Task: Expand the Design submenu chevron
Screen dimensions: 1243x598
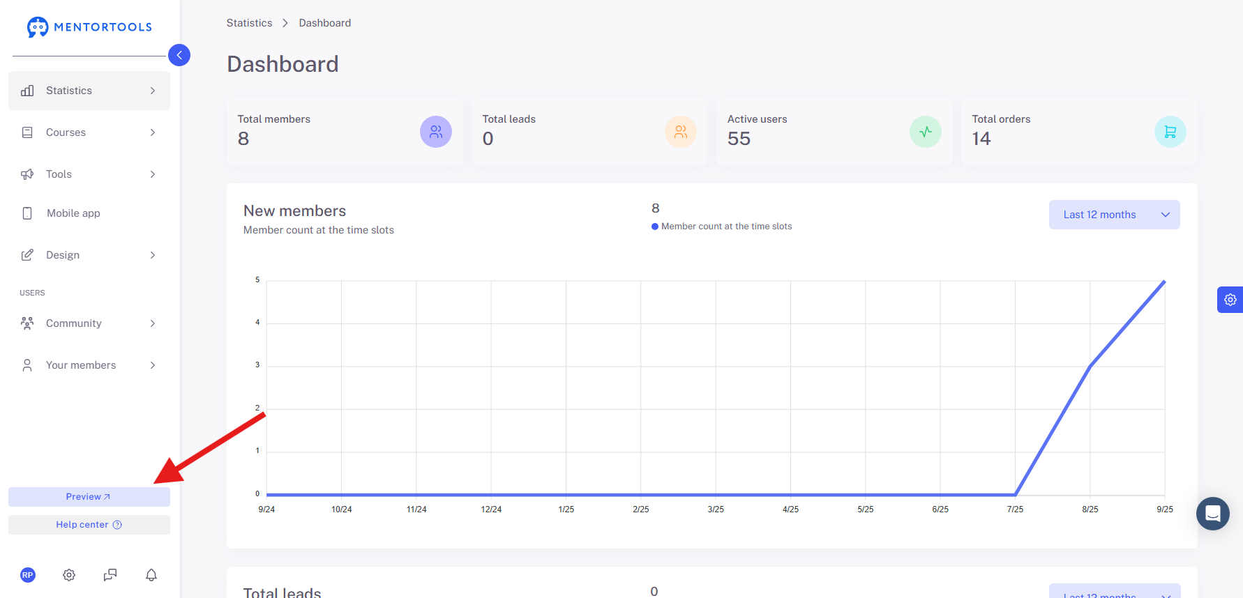Action: click(x=153, y=255)
